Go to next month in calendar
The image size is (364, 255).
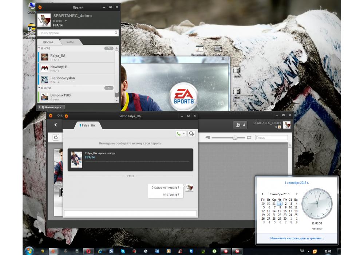tap(297, 194)
